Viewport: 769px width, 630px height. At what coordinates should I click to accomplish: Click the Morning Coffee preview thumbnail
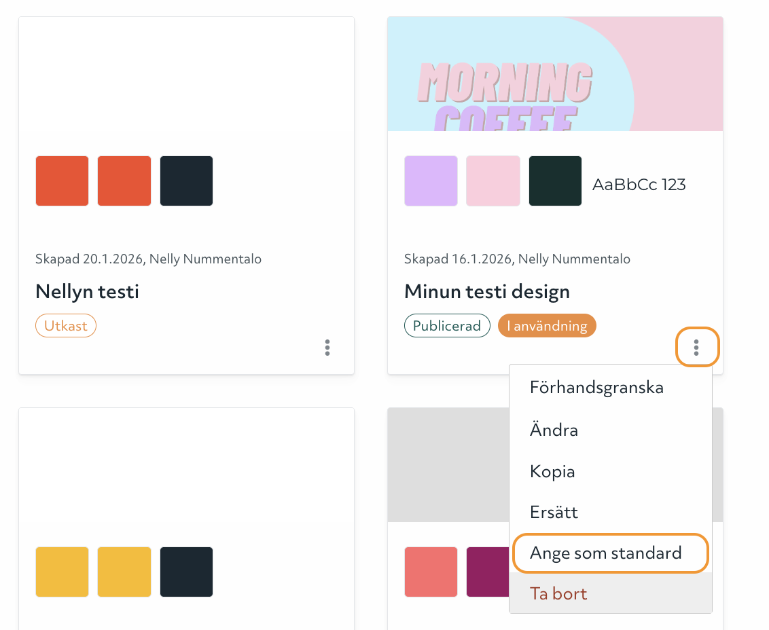554,74
